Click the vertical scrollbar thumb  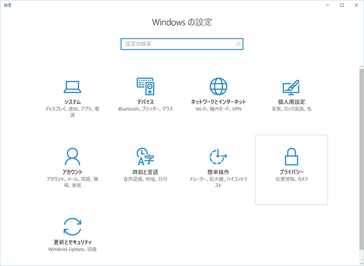[x=361, y=159]
